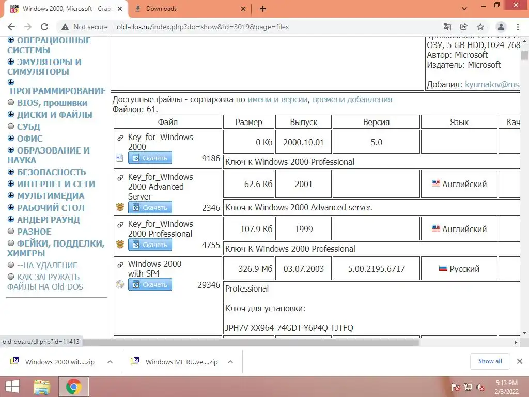The height and width of the screenshot is (397, 529).
Task: Expand the ПРОГРАММИРОВАНИЕ plus icon
Action: pyautogui.click(x=11, y=82)
